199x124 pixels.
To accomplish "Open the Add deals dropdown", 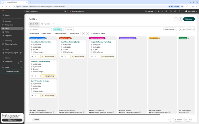I will [x=189, y=19].
